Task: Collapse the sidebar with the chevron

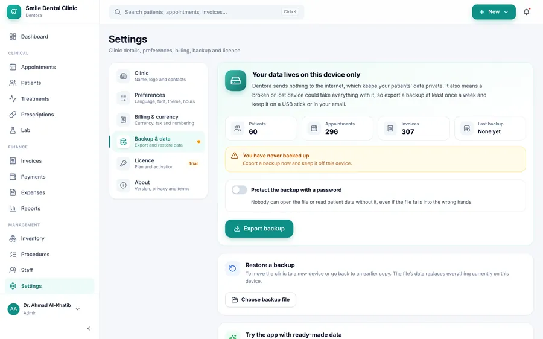Action: pos(89,329)
